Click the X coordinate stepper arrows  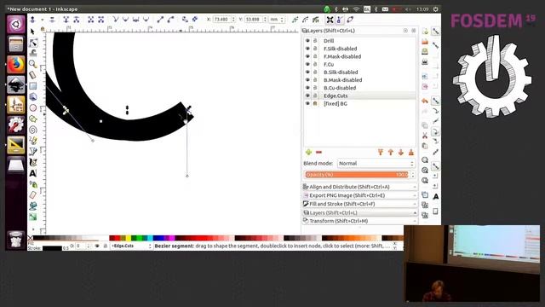[x=233, y=20]
